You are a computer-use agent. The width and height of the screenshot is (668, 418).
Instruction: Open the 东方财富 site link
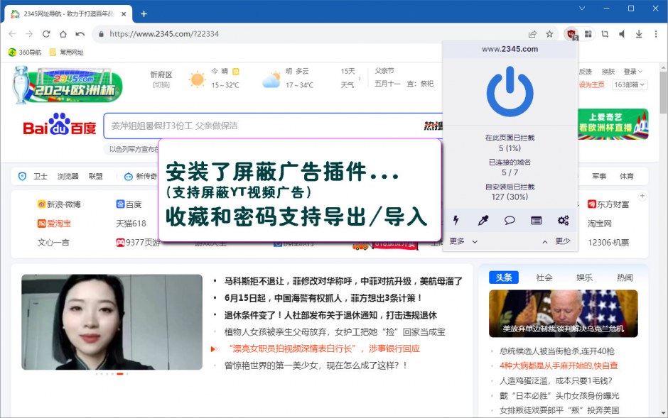pos(608,204)
